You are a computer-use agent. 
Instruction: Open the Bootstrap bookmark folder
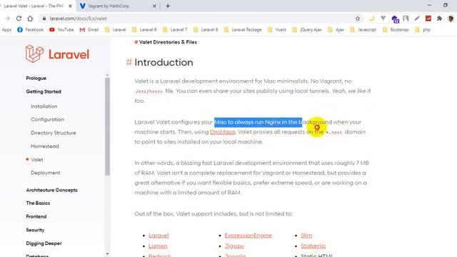coord(396,30)
